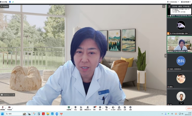Open the chat panel with notification
This screenshot has height=116, width=192.
[x=95, y=108]
